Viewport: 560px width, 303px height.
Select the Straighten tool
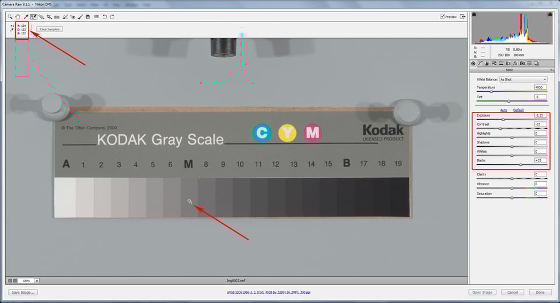(x=57, y=17)
